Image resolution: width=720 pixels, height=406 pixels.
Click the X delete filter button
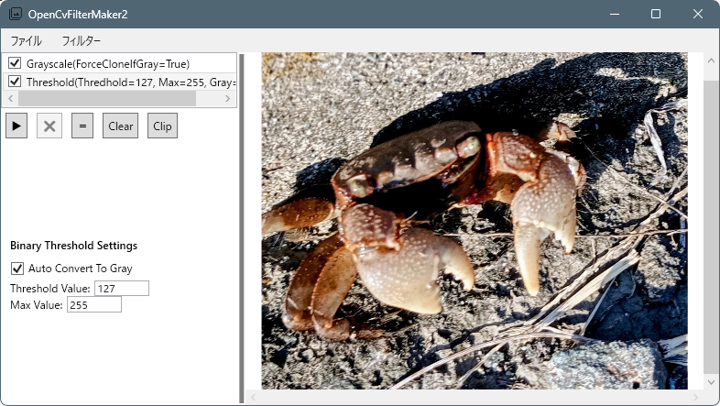[x=49, y=126]
